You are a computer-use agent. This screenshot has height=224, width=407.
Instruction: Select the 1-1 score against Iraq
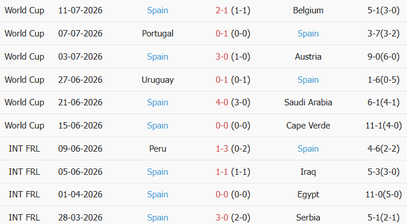pyautogui.click(x=221, y=172)
